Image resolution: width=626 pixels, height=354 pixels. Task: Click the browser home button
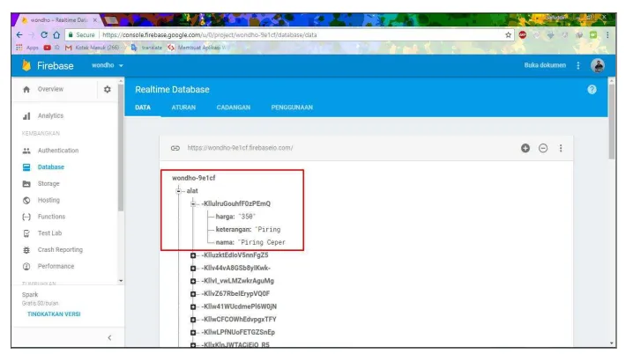(56, 34)
